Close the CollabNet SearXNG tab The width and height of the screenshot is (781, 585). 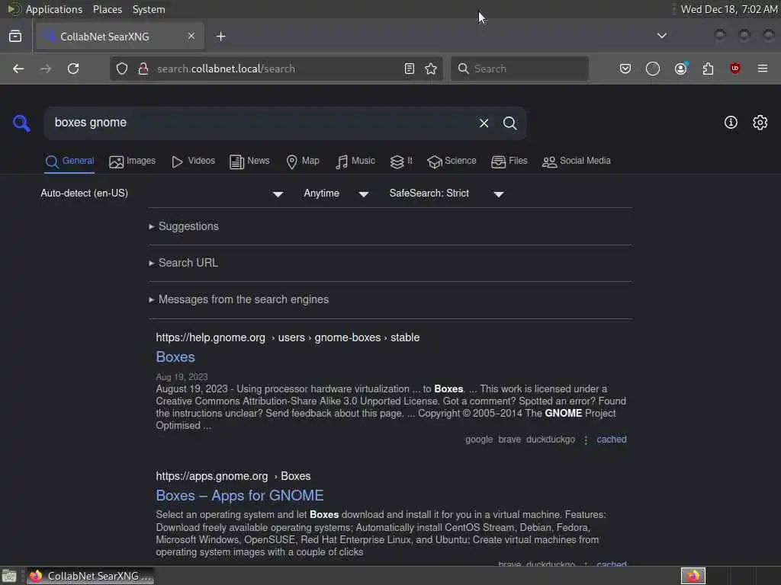(191, 36)
